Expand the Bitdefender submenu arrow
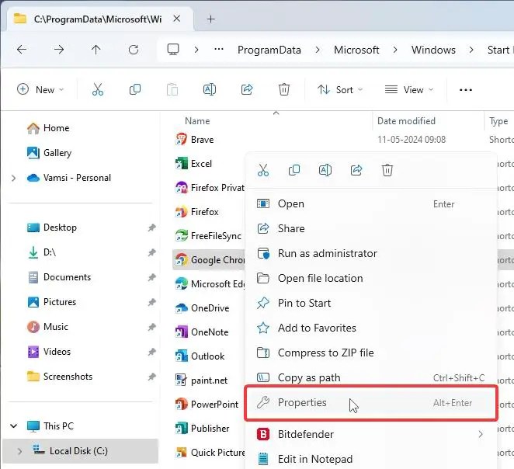The image size is (514, 469). pos(481,434)
